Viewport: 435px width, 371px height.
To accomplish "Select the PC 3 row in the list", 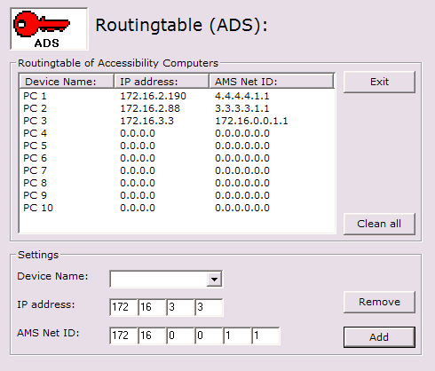I will [x=177, y=121].
